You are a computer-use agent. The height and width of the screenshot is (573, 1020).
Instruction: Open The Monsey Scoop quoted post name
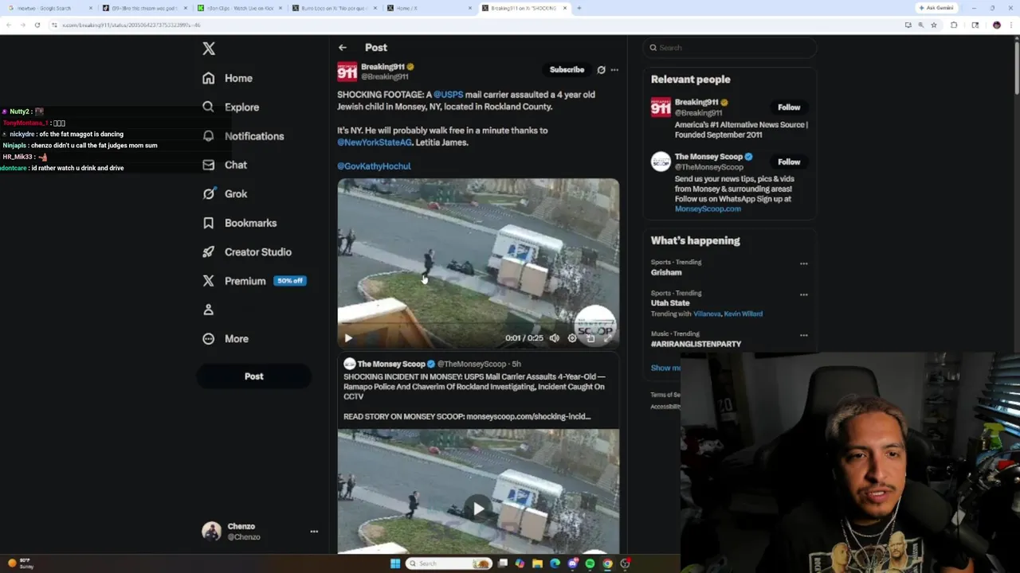click(391, 364)
